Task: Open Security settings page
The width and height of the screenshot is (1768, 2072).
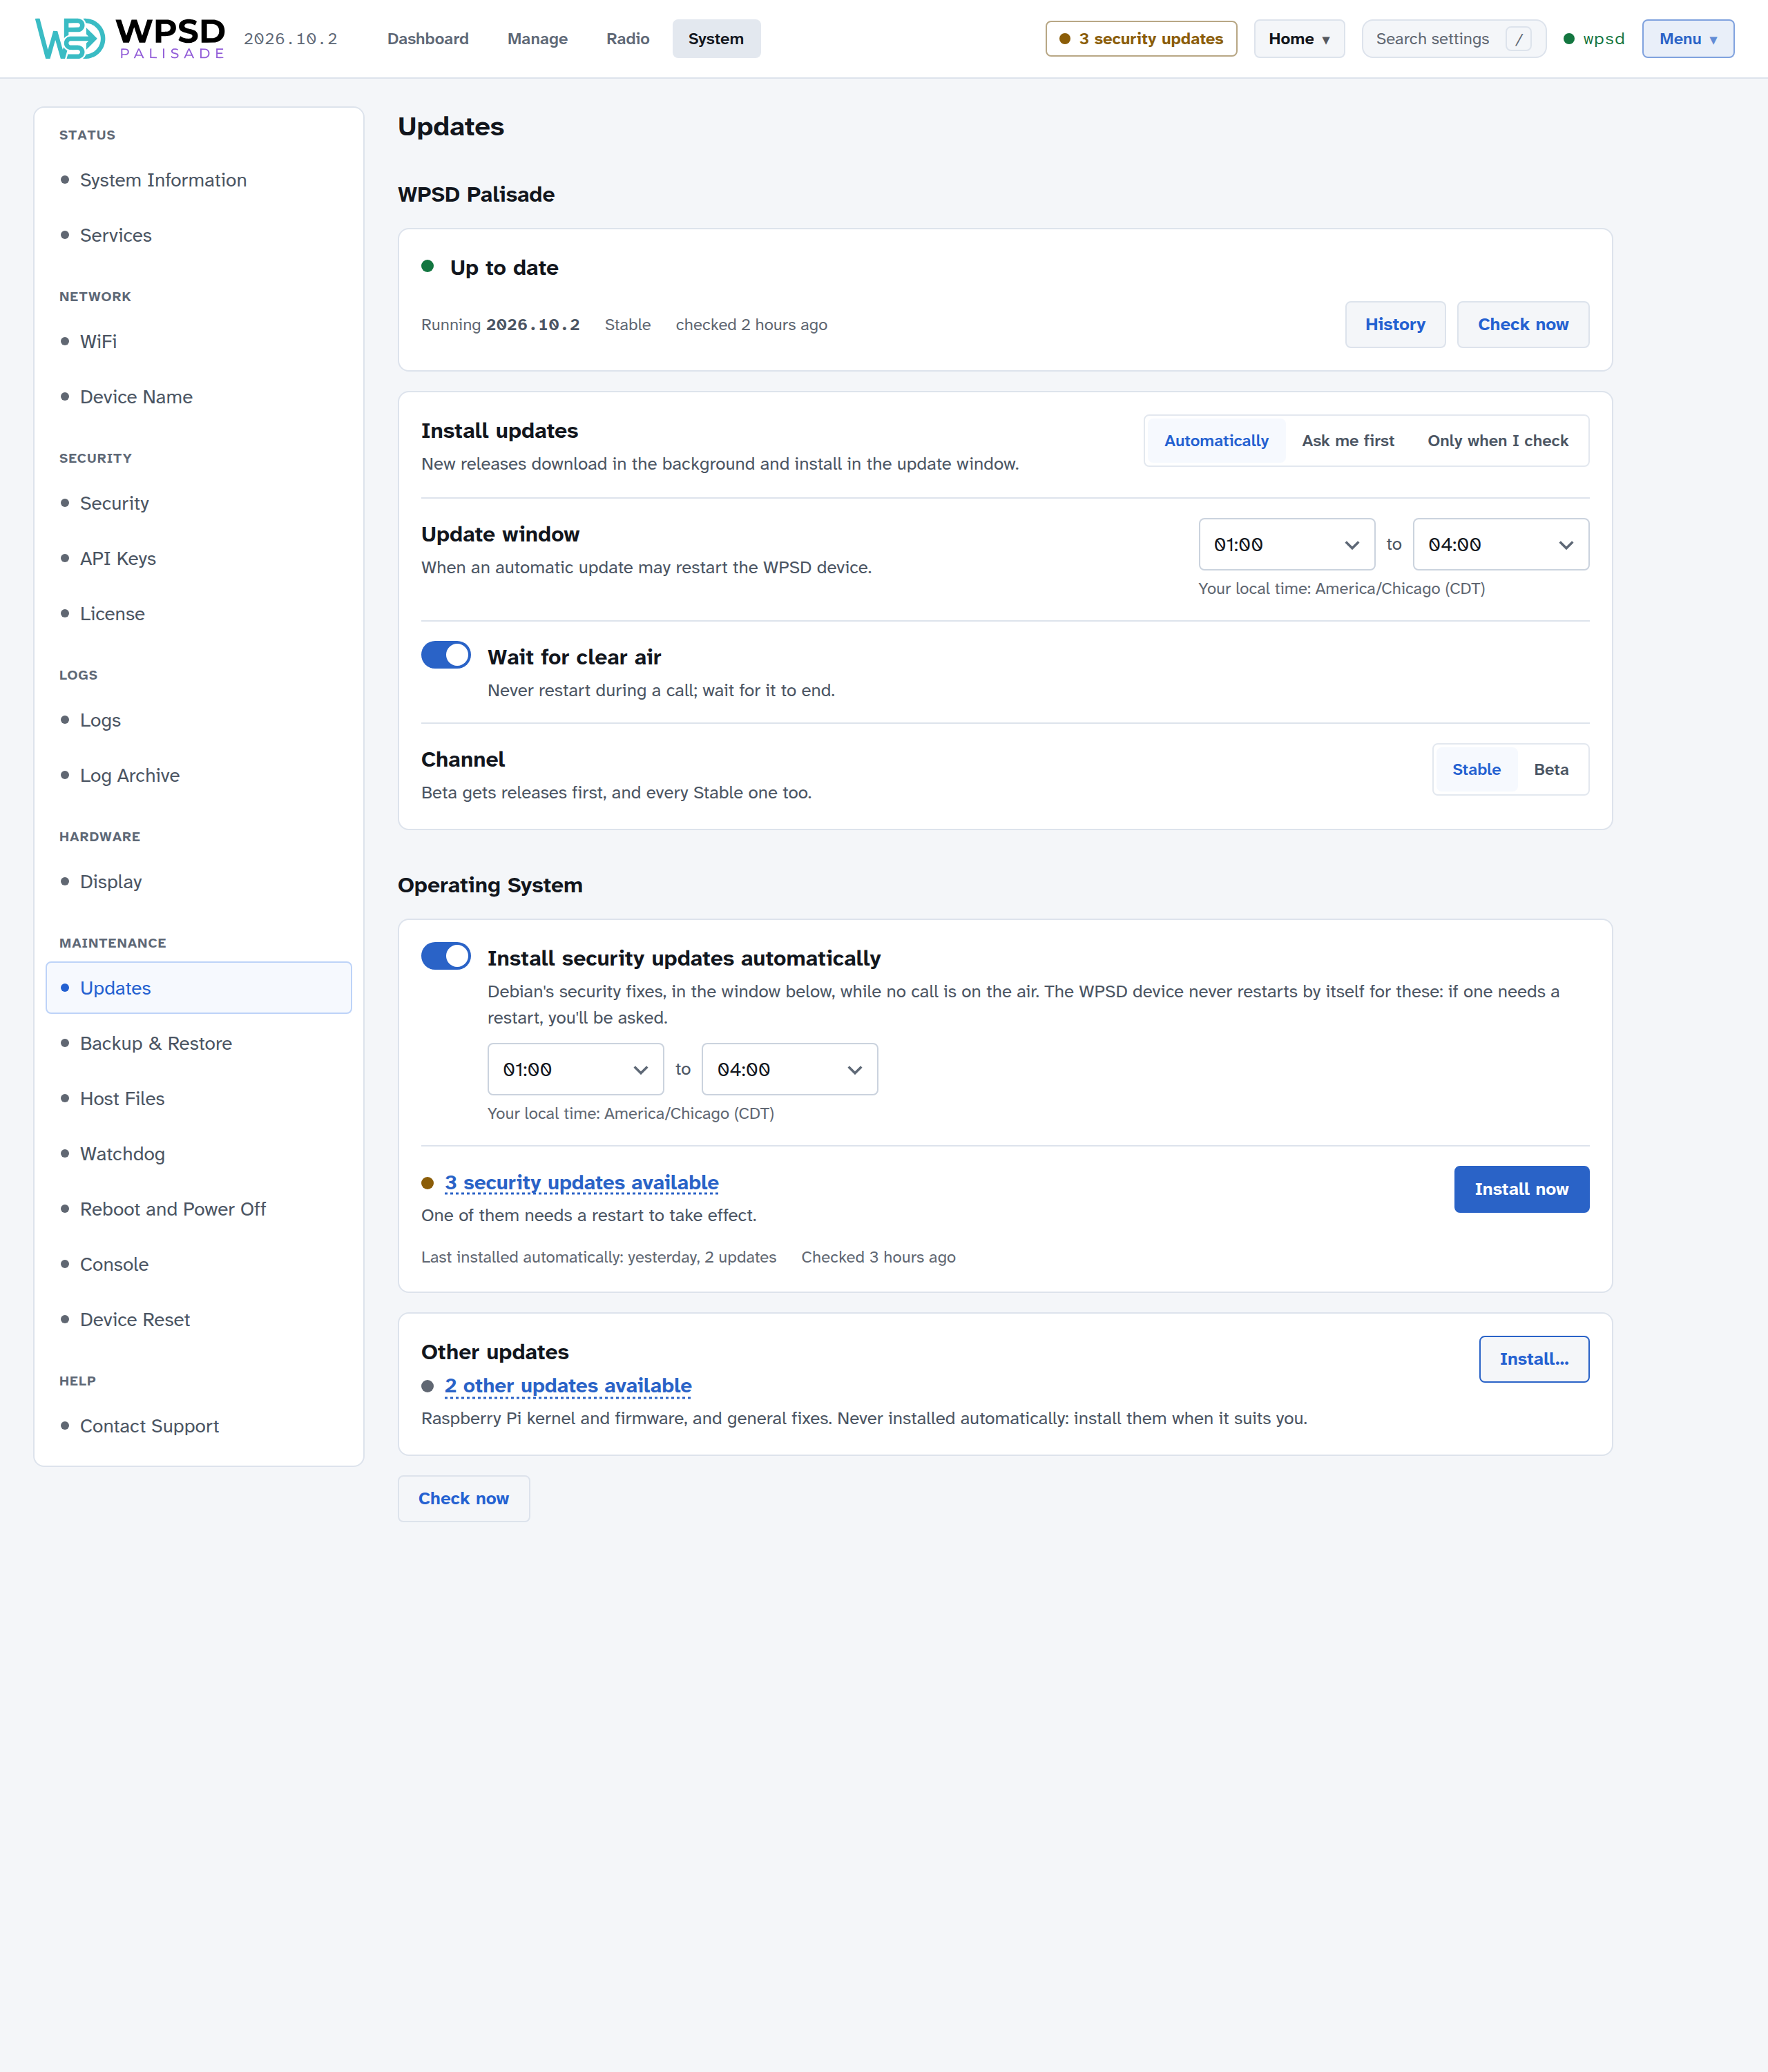Action: coord(198,503)
